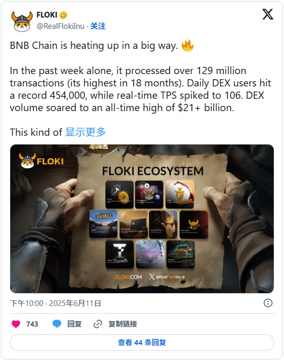Open the FLOKI viking dog avatar
Viewport: 284px width, 360px height.
(22, 22)
